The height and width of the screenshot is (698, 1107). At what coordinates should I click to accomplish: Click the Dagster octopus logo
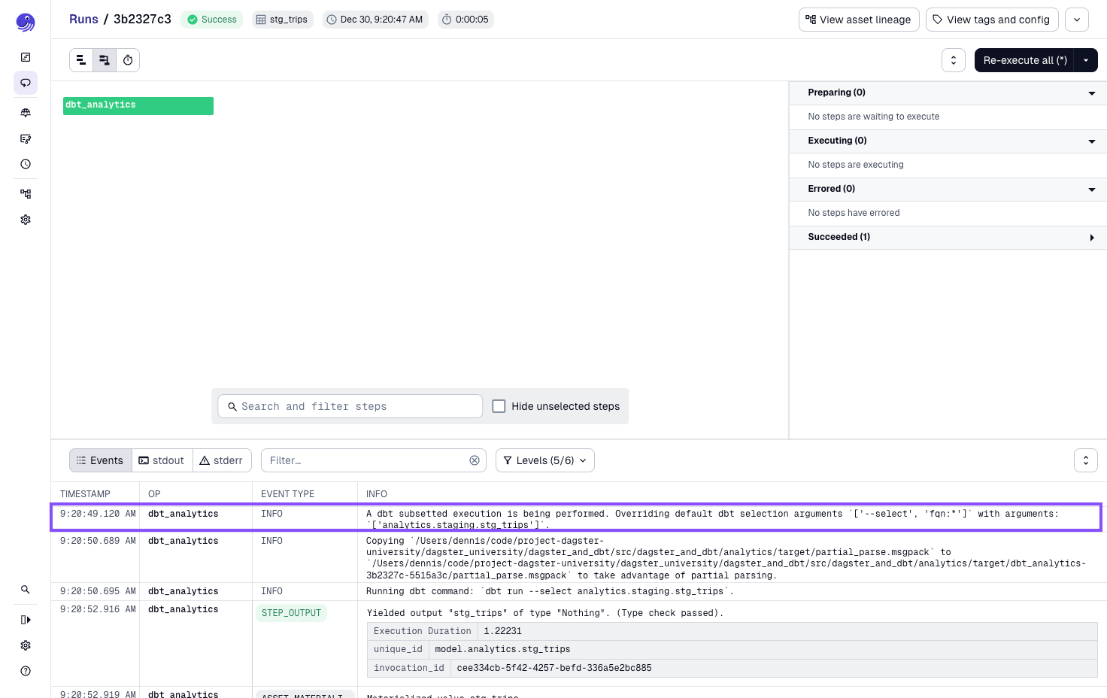[x=25, y=23]
